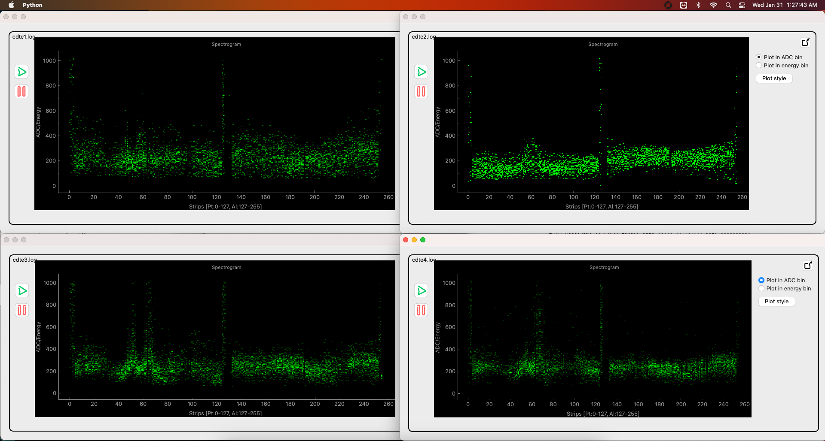Maximize the cdte4.log window with green button
This screenshot has height=441, width=825.
(x=423, y=240)
